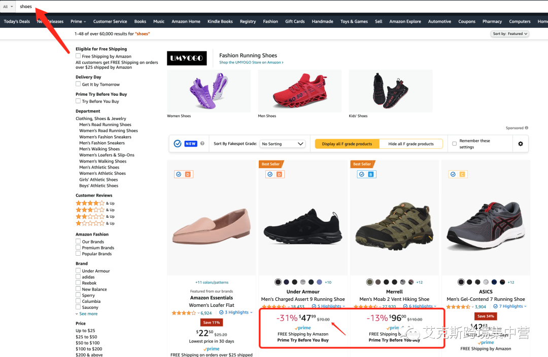Go to Gift Cards navigation item
The height and width of the screenshot is (357, 548).
tap(295, 21)
